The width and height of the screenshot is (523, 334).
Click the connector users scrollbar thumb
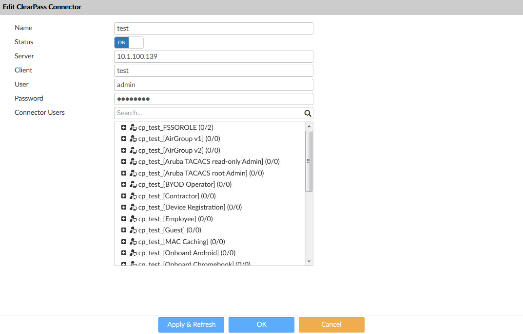pos(309,161)
